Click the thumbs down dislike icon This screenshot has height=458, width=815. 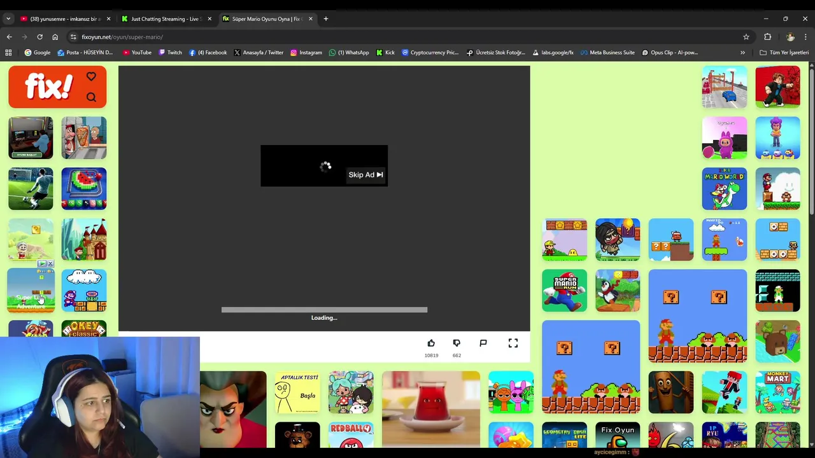click(x=457, y=343)
